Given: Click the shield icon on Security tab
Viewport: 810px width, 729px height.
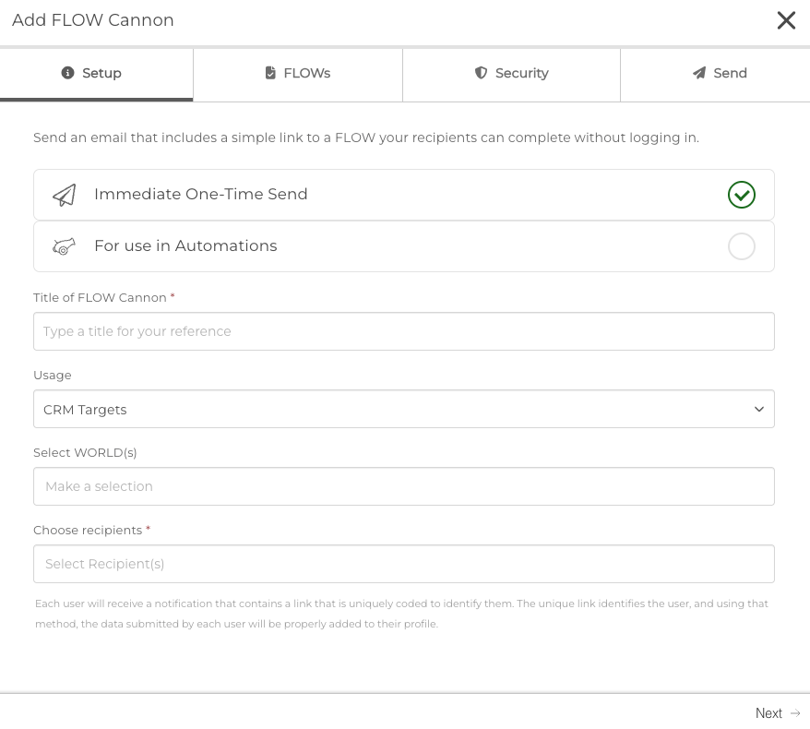Looking at the screenshot, I should click(x=481, y=73).
